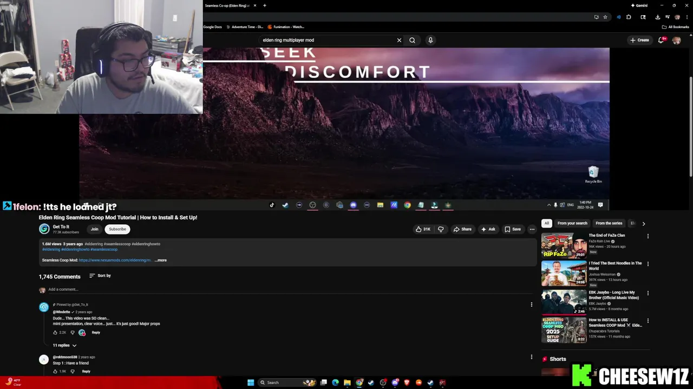693x389 pixels.
Task: Open Brave browser from the Windows taskbar
Action: [407, 383]
